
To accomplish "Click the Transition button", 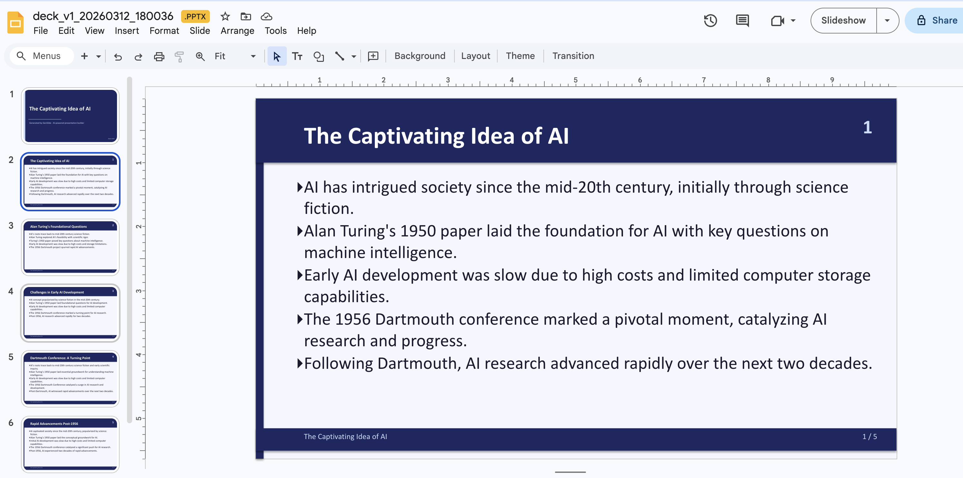I will (x=573, y=56).
